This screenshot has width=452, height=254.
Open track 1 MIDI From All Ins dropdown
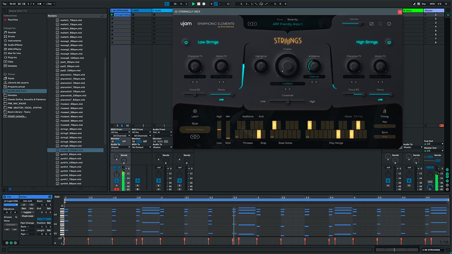[x=120, y=132]
